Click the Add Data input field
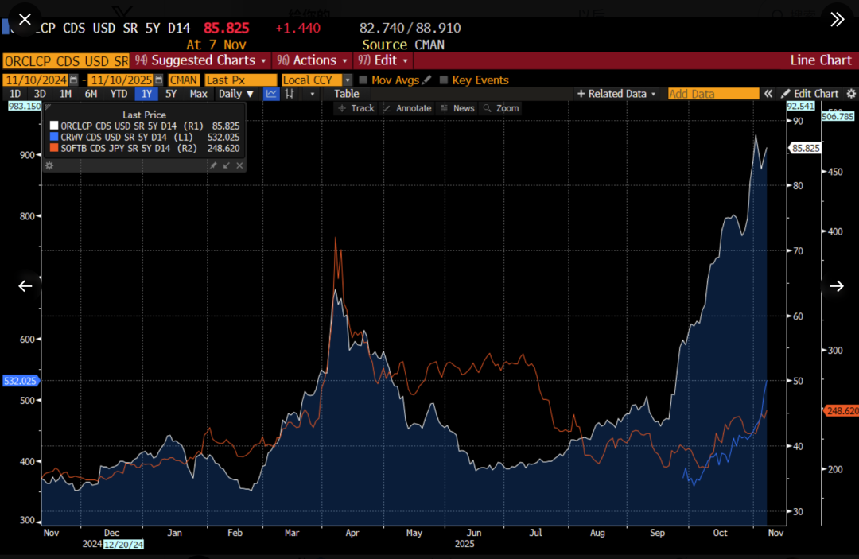859x559 pixels. click(713, 94)
